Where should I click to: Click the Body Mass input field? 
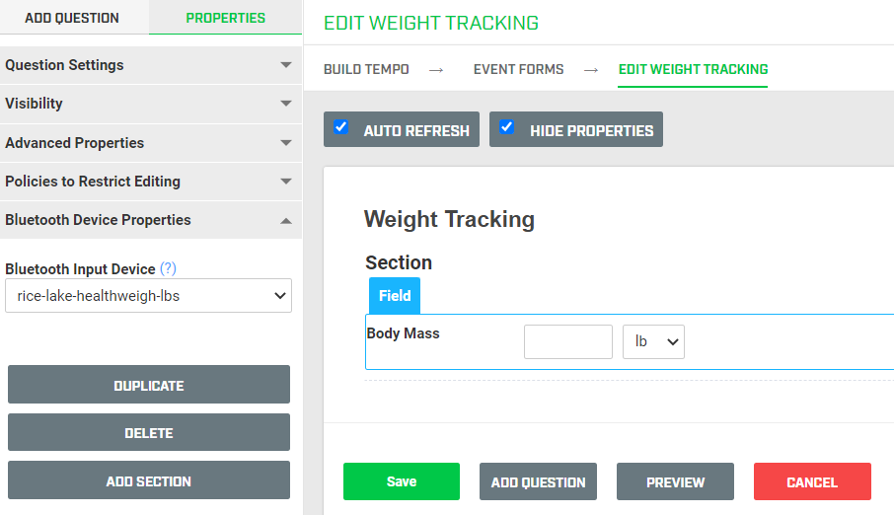point(567,341)
